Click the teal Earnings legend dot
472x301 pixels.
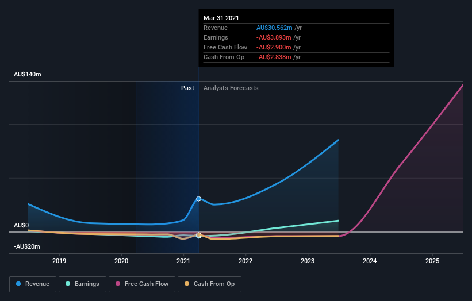[x=68, y=284]
